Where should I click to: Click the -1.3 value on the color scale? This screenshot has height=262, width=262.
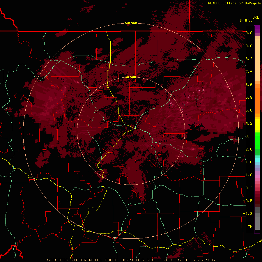248,214
